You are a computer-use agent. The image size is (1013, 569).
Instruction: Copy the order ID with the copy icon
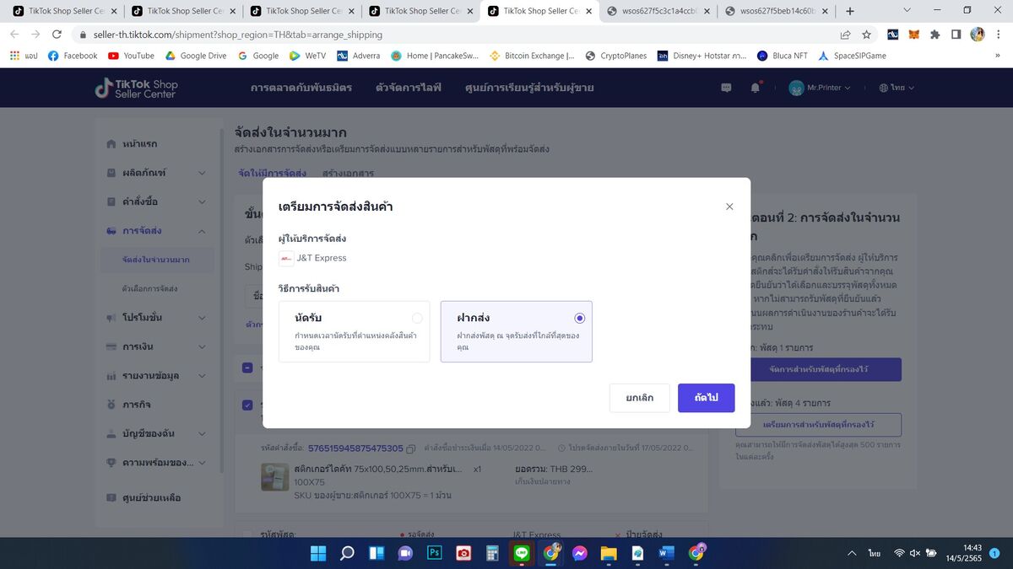[411, 448]
